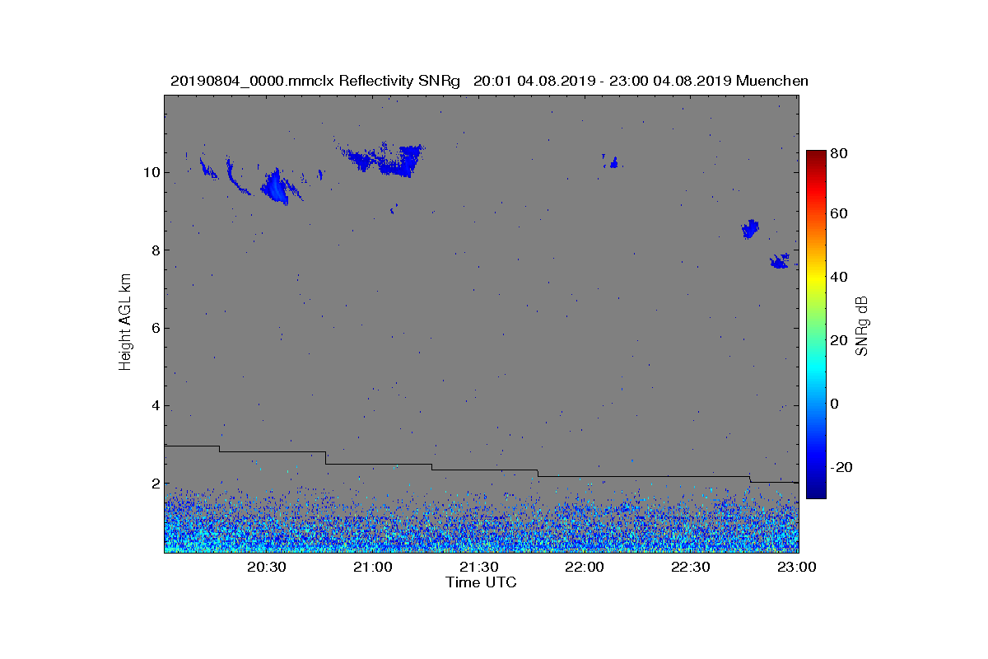Click the 21:00 time tick label
The image size is (988, 659).
[373, 568]
